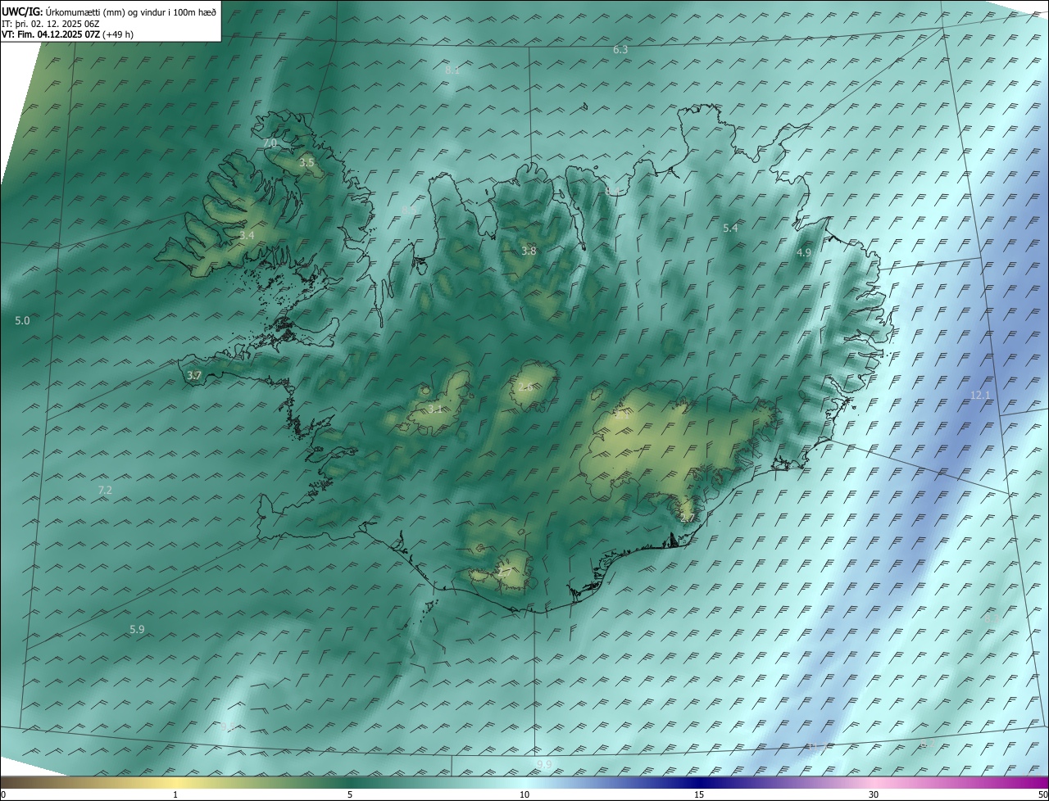Click the 2.6 value on the glacier
The image size is (1049, 801).
pos(525,387)
